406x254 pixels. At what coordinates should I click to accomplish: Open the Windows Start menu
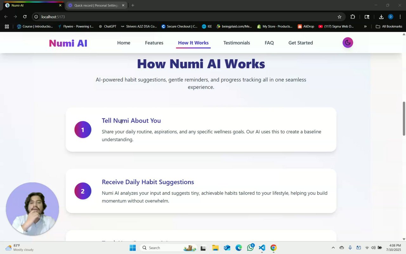click(x=133, y=248)
